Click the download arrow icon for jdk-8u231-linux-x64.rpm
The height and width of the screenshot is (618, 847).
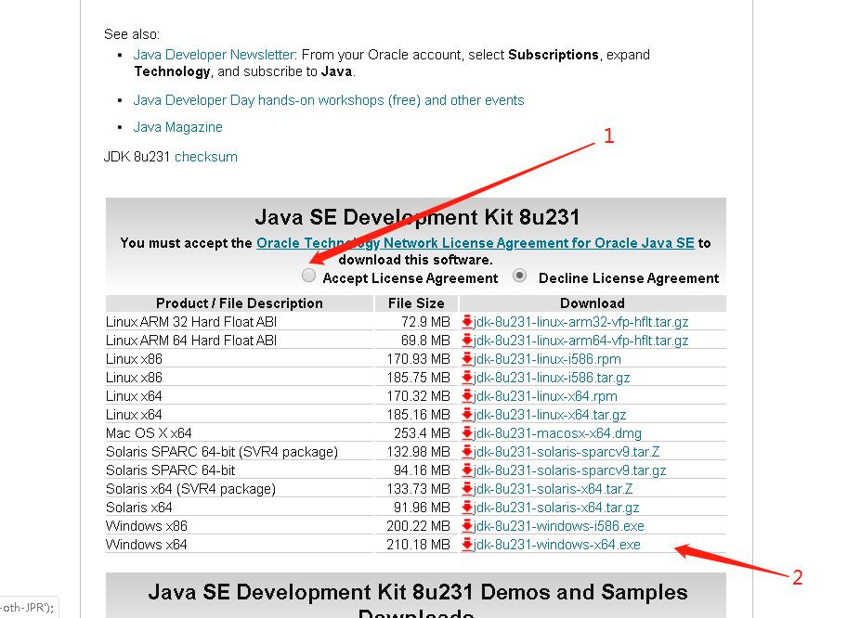[x=467, y=396]
